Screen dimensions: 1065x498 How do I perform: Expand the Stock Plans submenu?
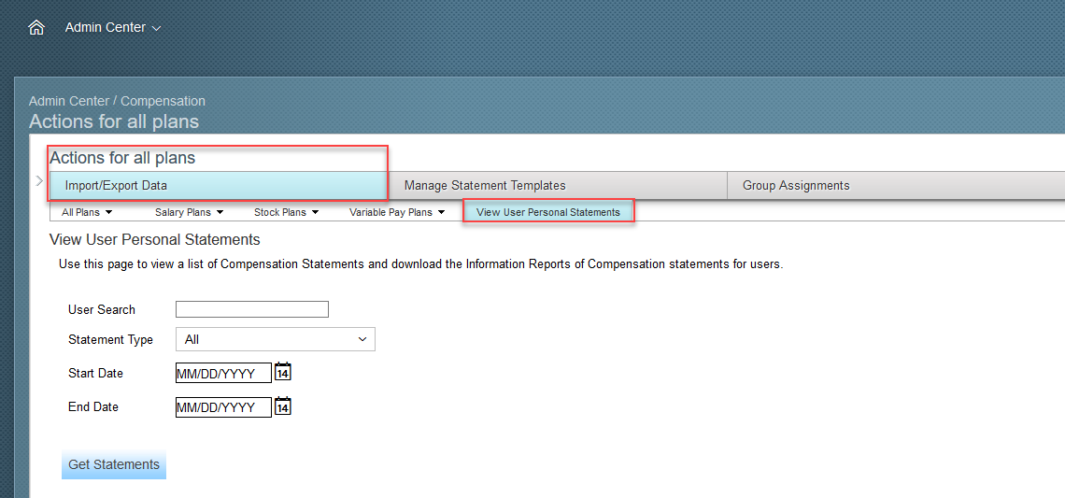286,212
